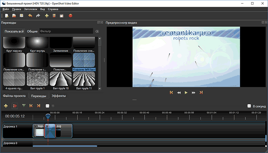
Task: Open the logo clip dropdown arrow
Action: coord(35,126)
